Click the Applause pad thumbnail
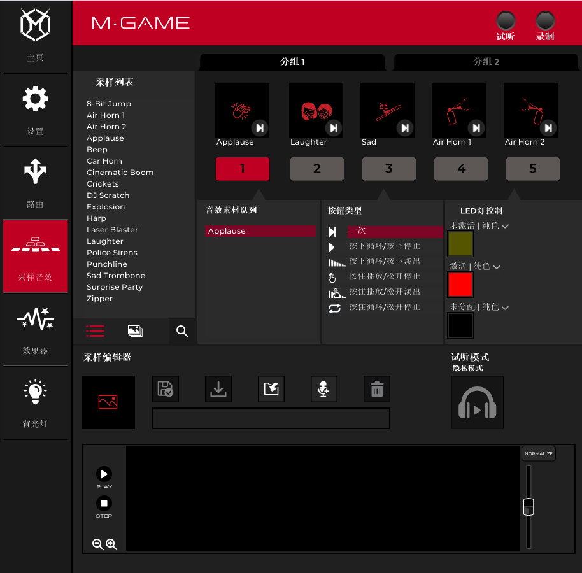 (242, 110)
